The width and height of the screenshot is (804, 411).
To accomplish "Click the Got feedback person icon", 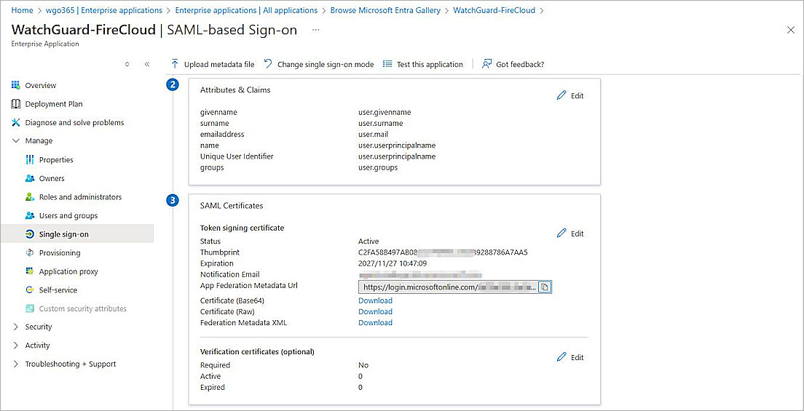I will pyautogui.click(x=487, y=64).
